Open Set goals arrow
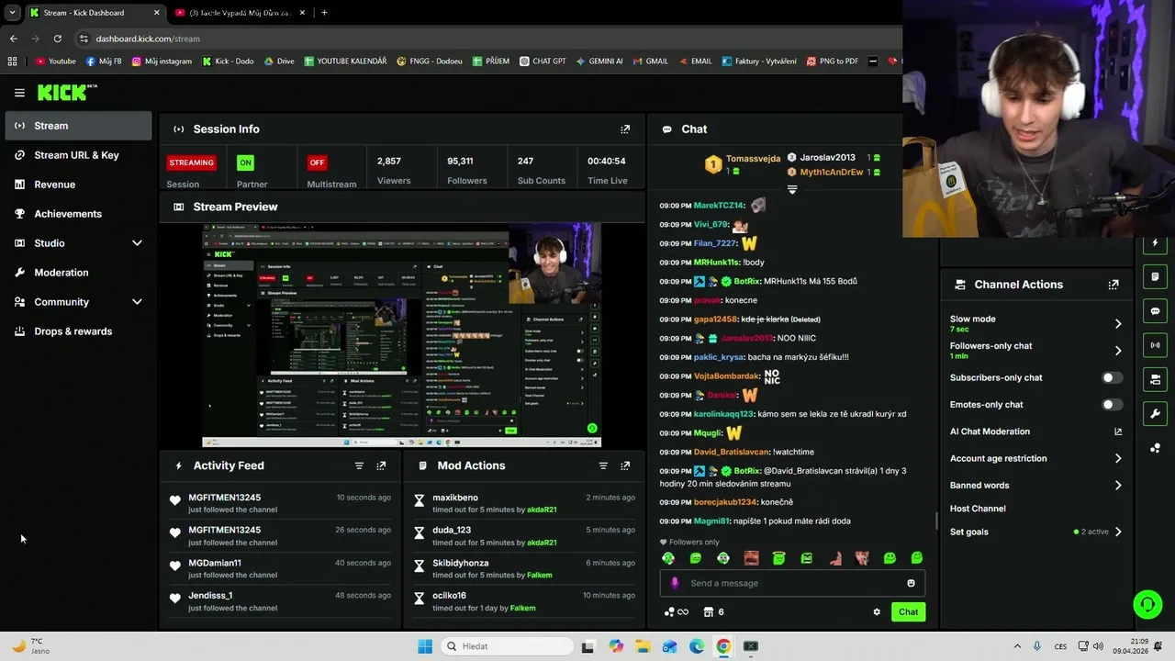The width and height of the screenshot is (1175, 661). pyautogui.click(x=1118, y=532)
